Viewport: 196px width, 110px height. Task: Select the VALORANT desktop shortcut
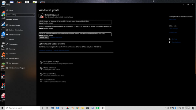3,76
